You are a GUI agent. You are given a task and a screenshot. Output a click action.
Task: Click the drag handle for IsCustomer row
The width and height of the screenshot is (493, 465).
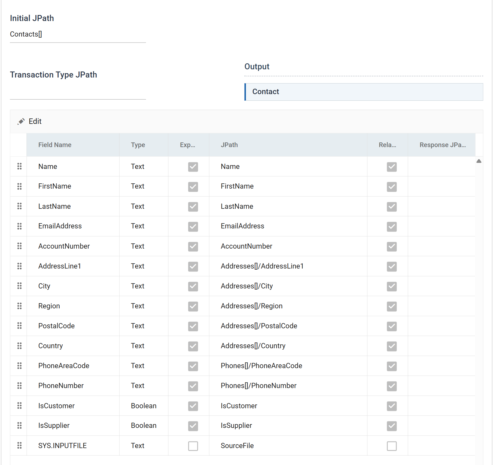19,406
